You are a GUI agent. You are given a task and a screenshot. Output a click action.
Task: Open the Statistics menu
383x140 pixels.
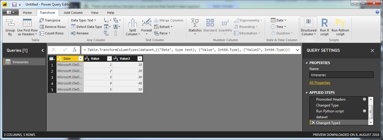(x=195, y=27)
